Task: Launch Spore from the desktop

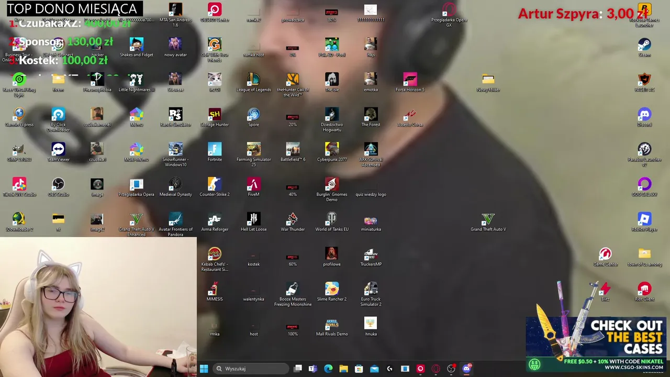Action: (x=253, y=117)
